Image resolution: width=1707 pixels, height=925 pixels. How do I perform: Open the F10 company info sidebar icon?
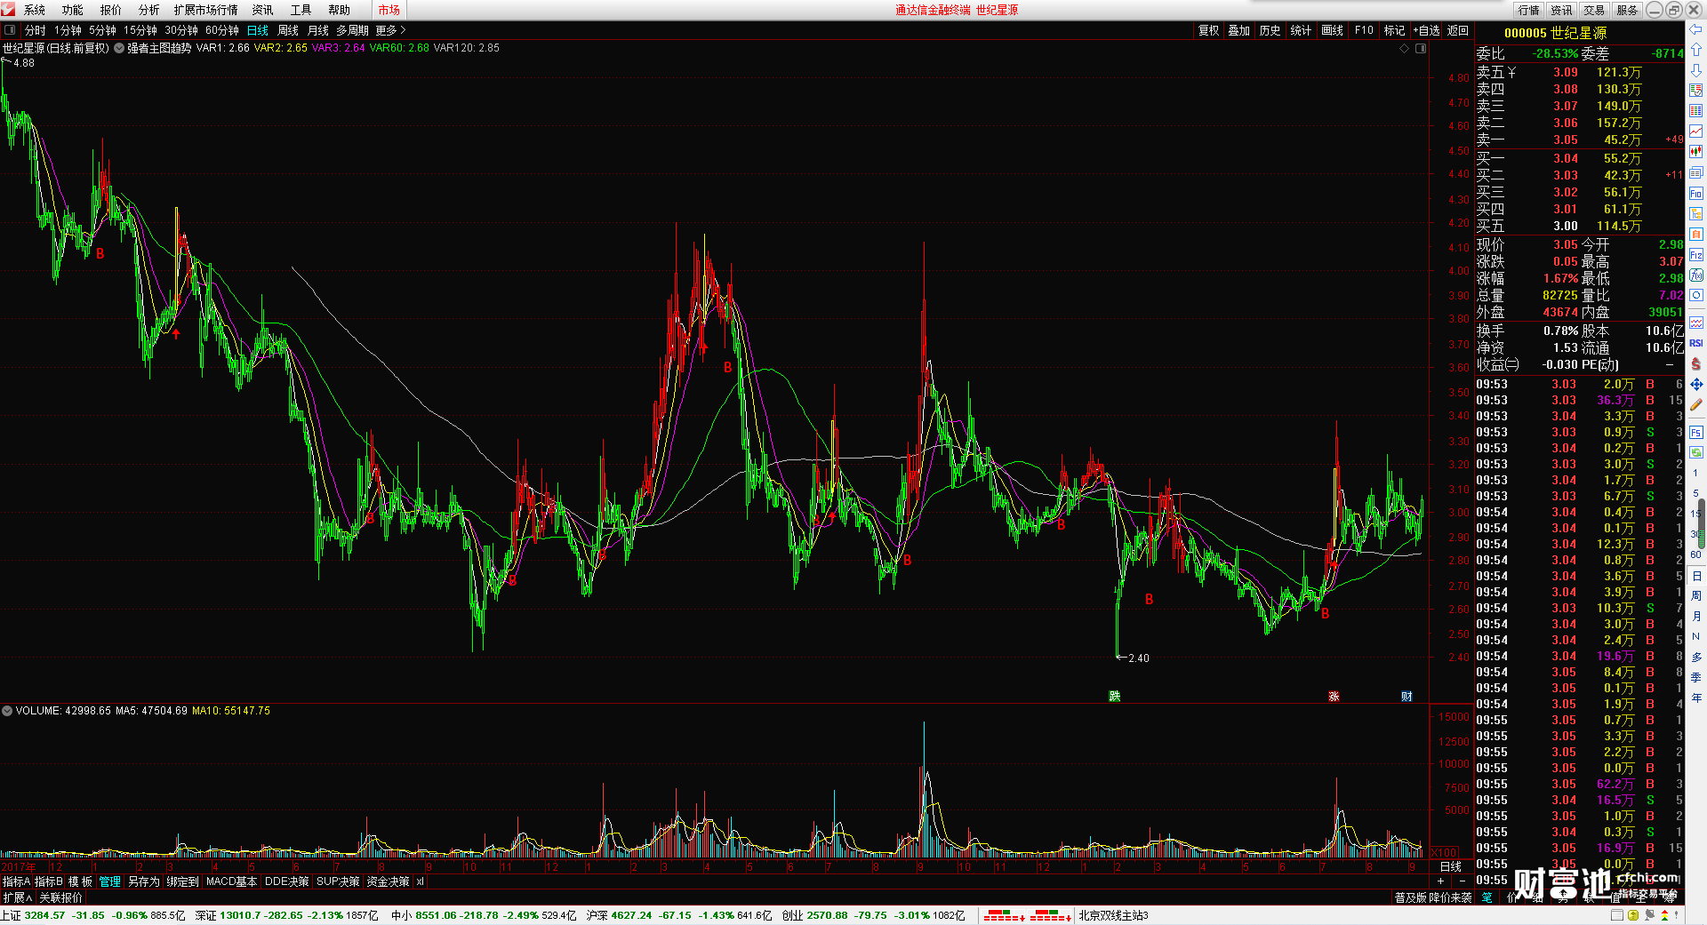(x=1695, y=193)
